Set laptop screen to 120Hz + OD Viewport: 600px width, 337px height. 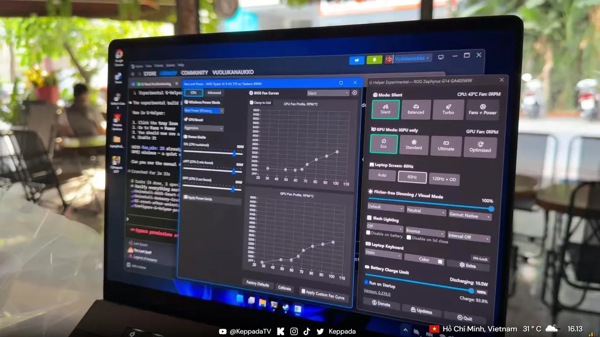[x=444, y=178]
